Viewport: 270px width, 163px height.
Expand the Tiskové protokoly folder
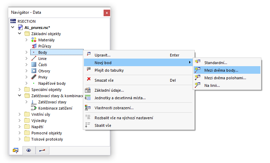click(19, 139)
